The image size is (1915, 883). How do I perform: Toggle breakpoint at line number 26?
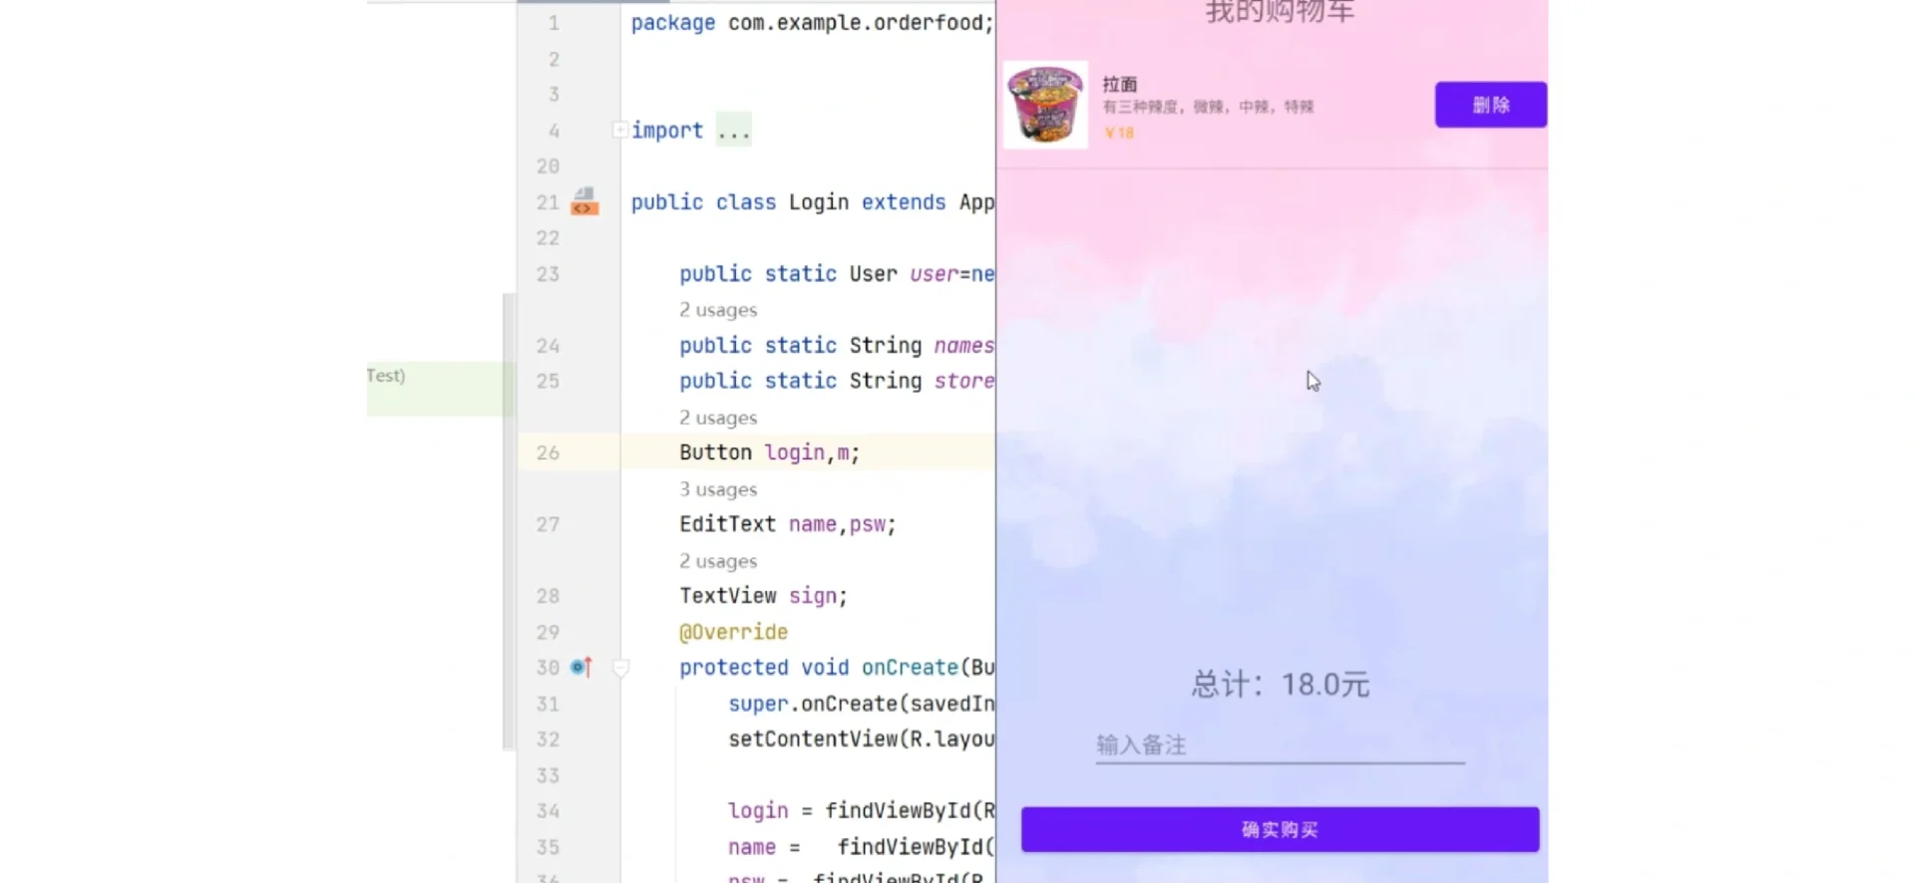[x=548, y=452]
